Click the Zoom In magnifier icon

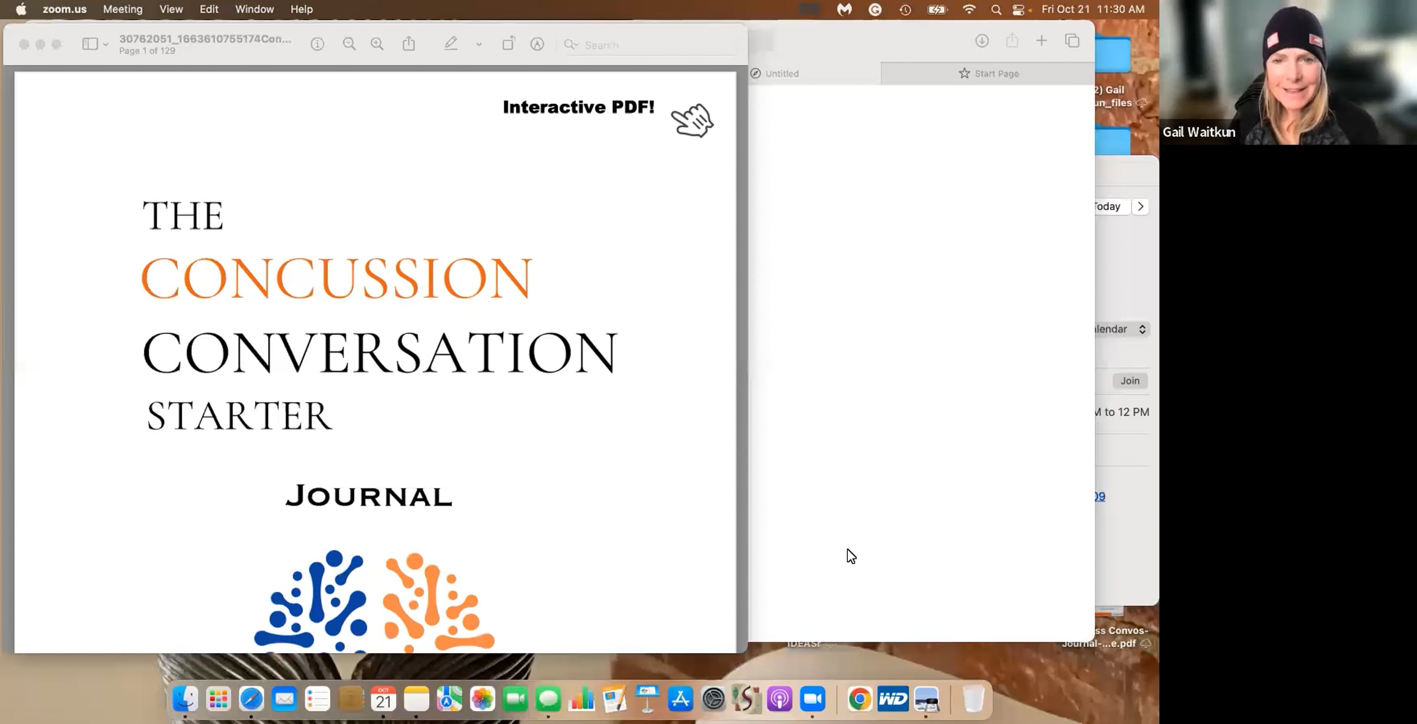[x=377, y=44]
